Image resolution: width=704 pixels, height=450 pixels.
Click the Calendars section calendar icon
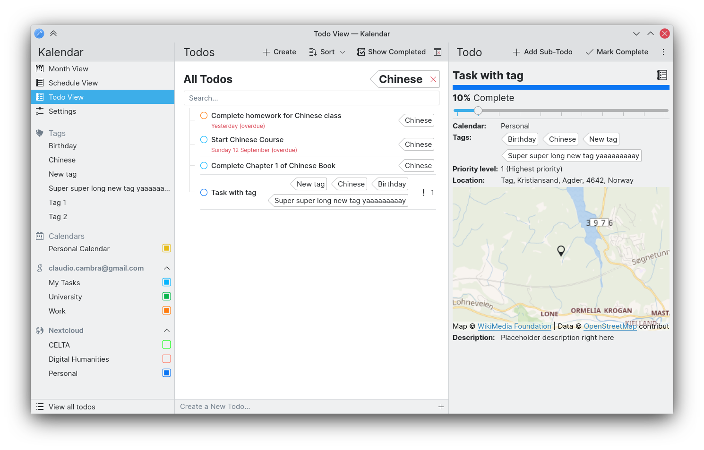(40, 236)
